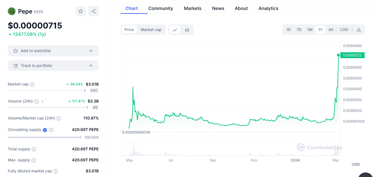Switch to line chart view icon
The image size is (378, 177).
[x=175, y=30]
